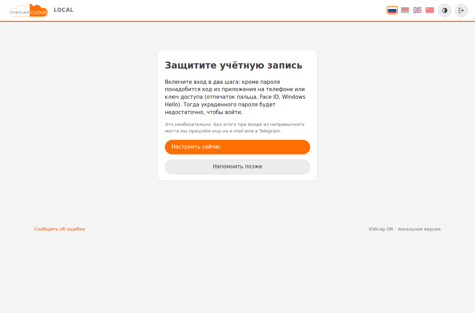The height and width of the screenshot is (313, 475).
Task: Switch to Chinese using the China flag
Action: click(x=430, y=10)
